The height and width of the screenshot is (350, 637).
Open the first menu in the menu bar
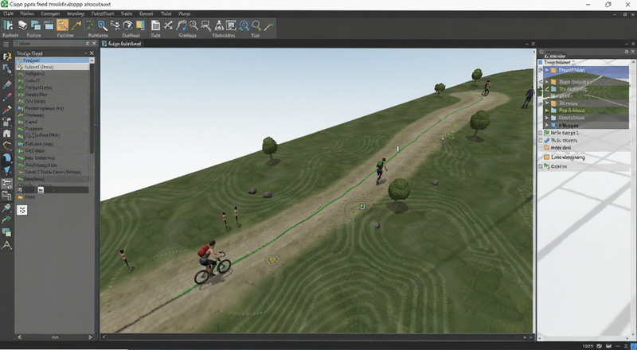[8, 14]
